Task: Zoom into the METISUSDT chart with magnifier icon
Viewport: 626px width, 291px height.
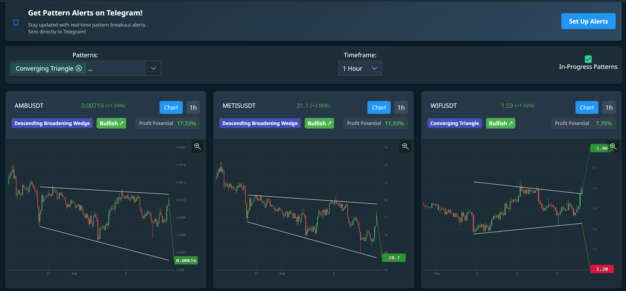Action: [x=405, y=147]
